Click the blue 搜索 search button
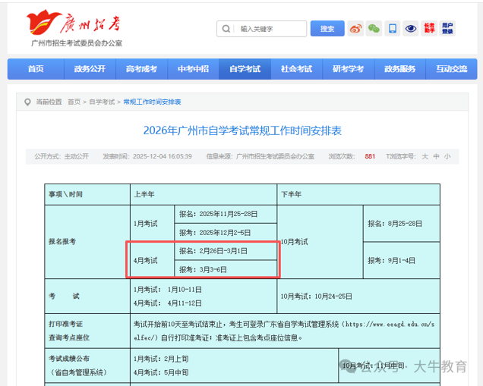This screenshot has height=386, width=483. 327,29
